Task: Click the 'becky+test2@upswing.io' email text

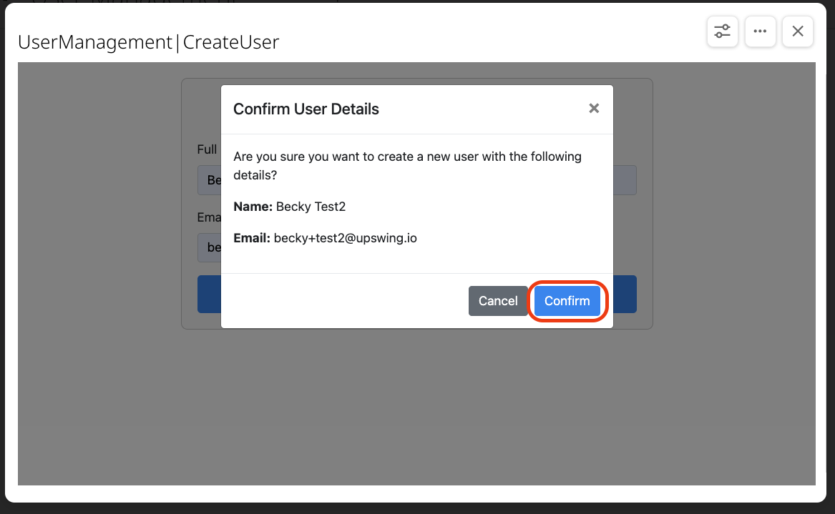Action: click(x=345, y=238)
